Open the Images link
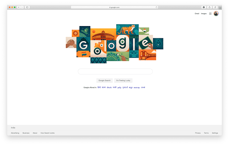The height and width of the screenshot is (145, 229). pyautogui.click(x=204, y=14)
